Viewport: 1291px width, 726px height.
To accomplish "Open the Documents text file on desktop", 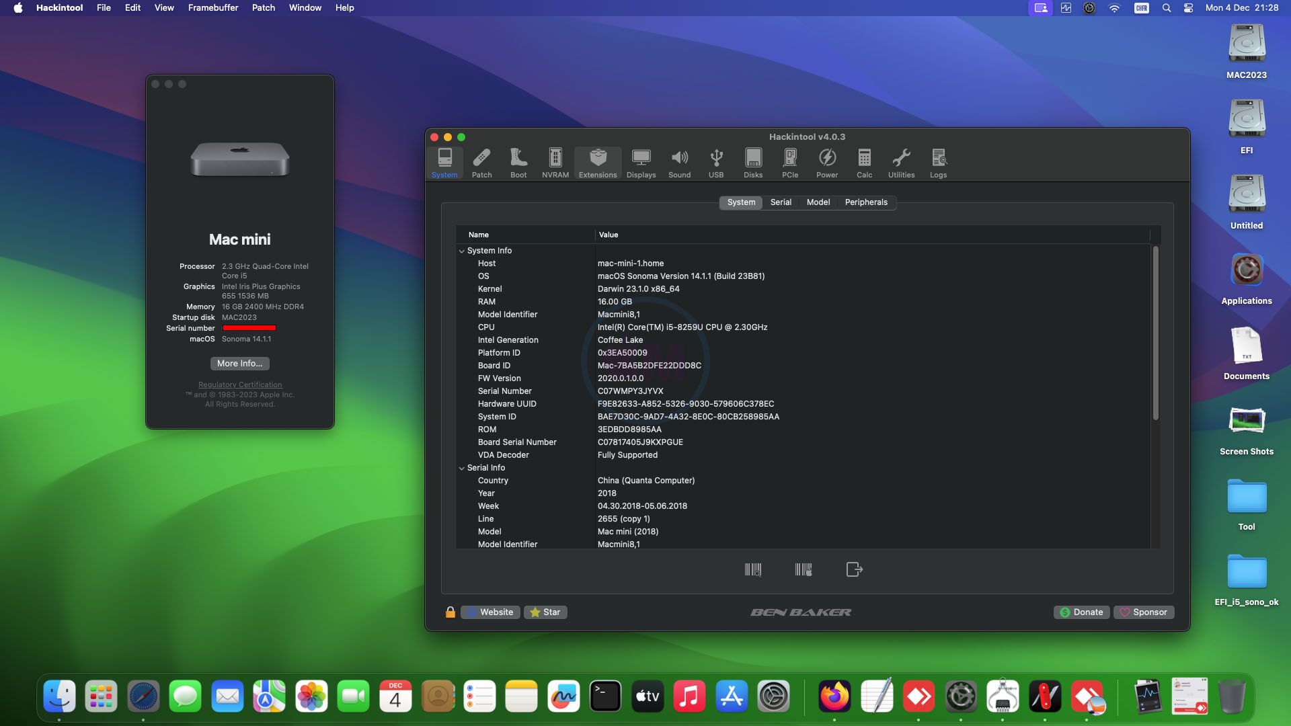I will (x=1247, y=353).
